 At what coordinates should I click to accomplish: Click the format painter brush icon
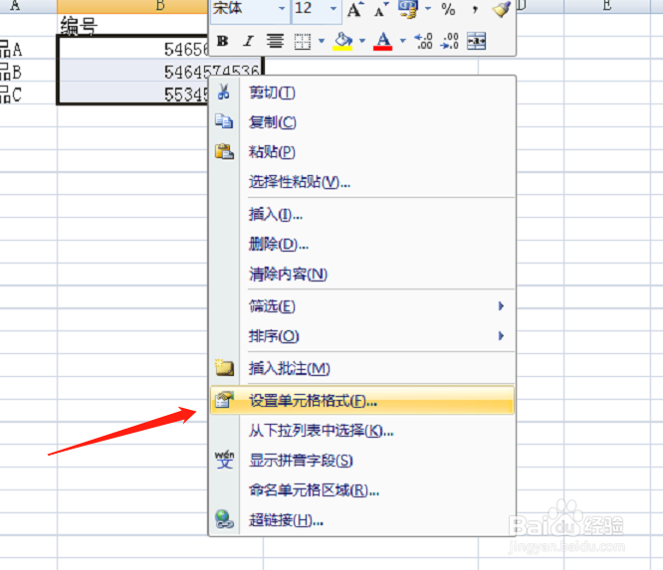(x=501, y=8)
